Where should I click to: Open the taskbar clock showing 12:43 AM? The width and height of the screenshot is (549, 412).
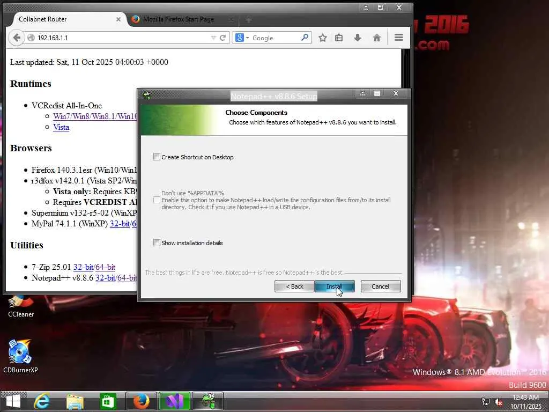(525, 402)
